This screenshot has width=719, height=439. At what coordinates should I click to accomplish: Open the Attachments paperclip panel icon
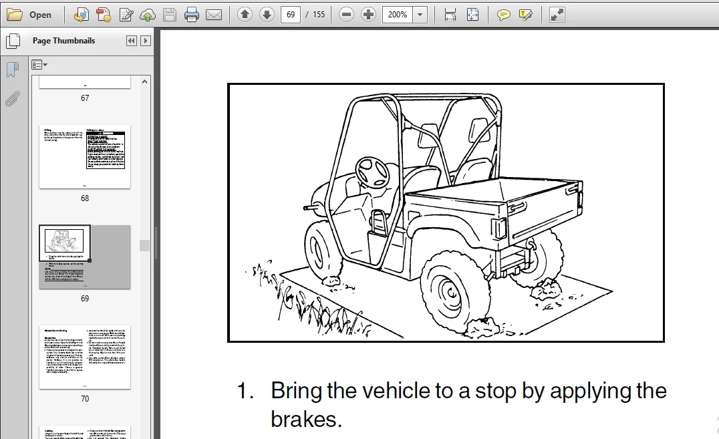13,99
